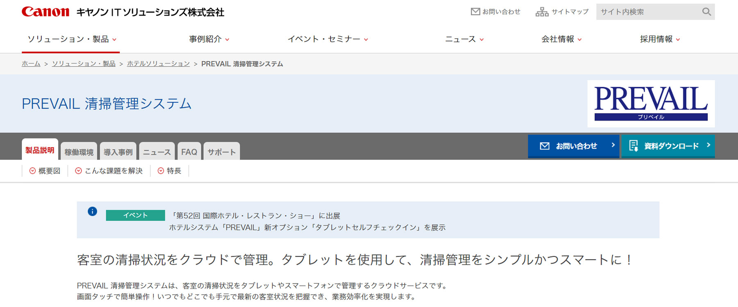Open ホテルソリューション breadcrumb link
Image resolution: width=738 pixels, height=307 pixels.
[158, 64]
